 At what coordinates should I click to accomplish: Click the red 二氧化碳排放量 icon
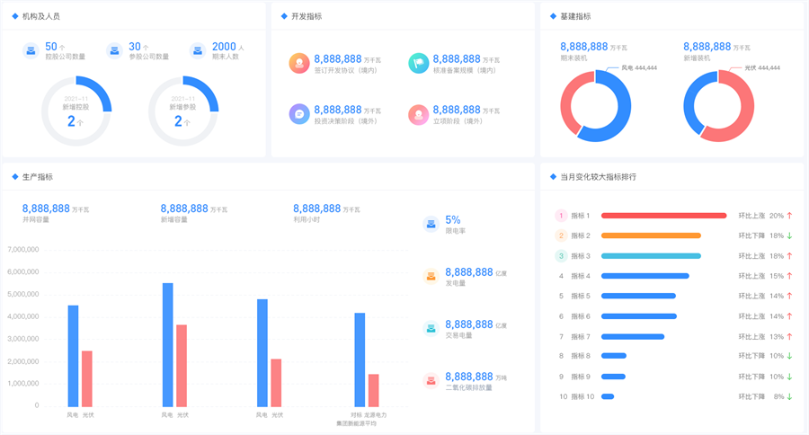(x=431, y=381)
